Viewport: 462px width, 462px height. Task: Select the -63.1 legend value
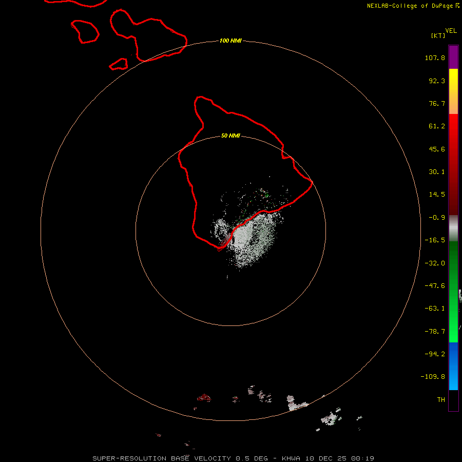435,309
